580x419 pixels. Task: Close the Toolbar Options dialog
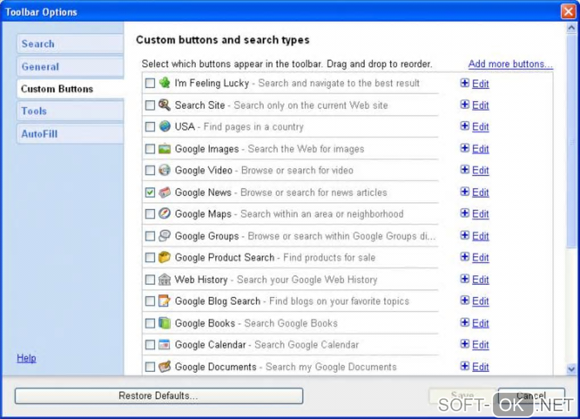(x=568, y=11)
